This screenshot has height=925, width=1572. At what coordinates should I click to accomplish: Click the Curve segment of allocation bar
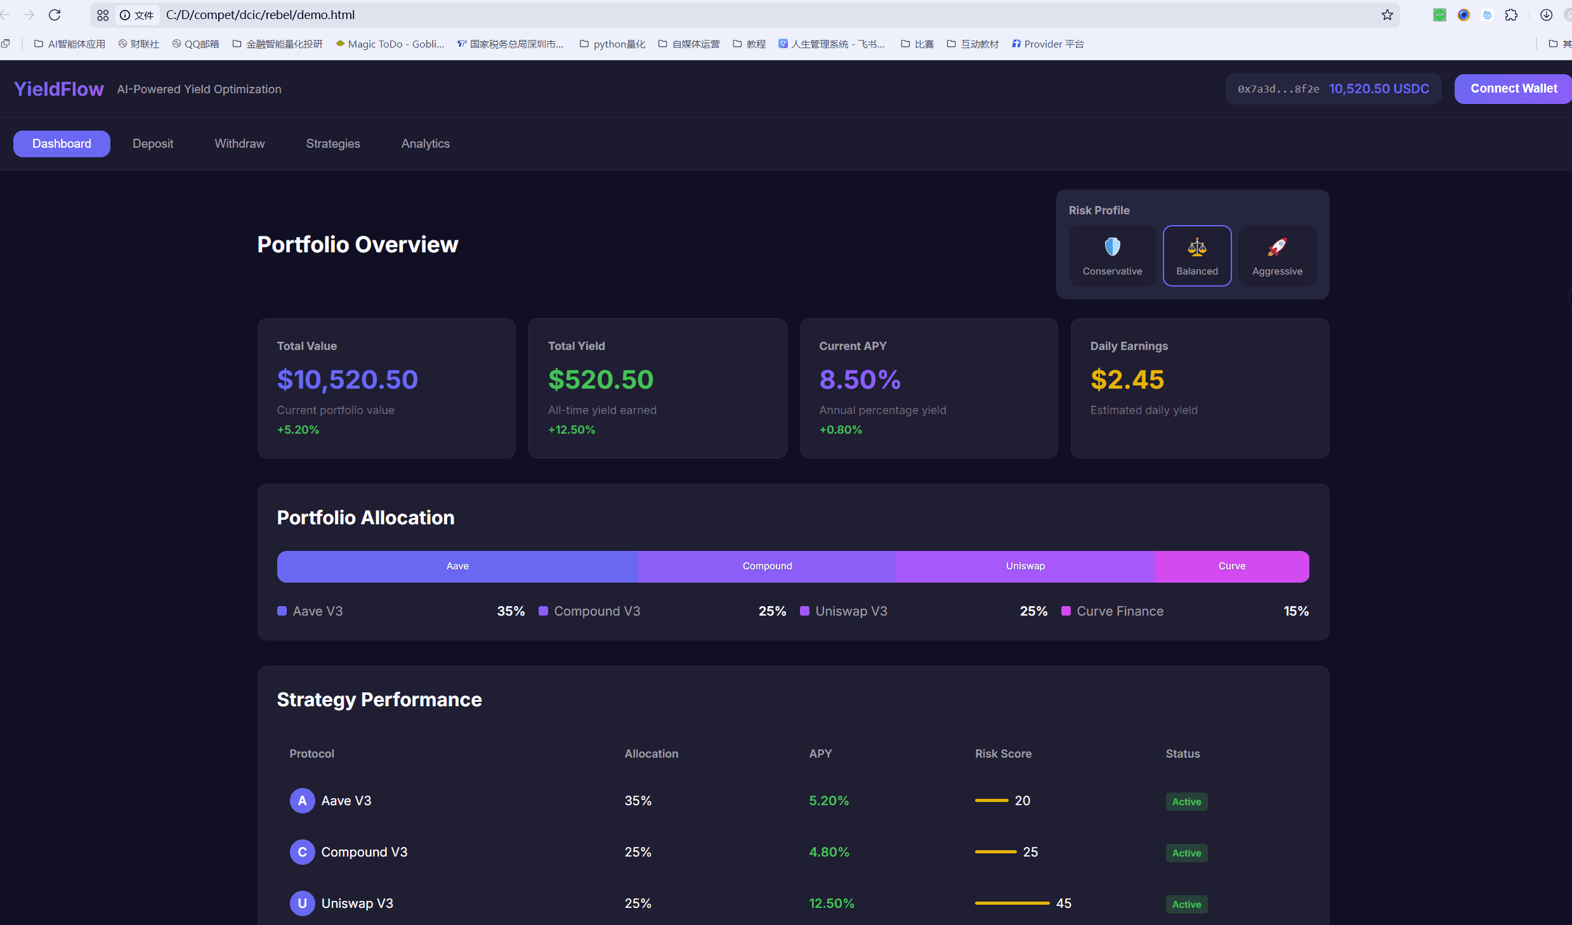point(1231,566)
